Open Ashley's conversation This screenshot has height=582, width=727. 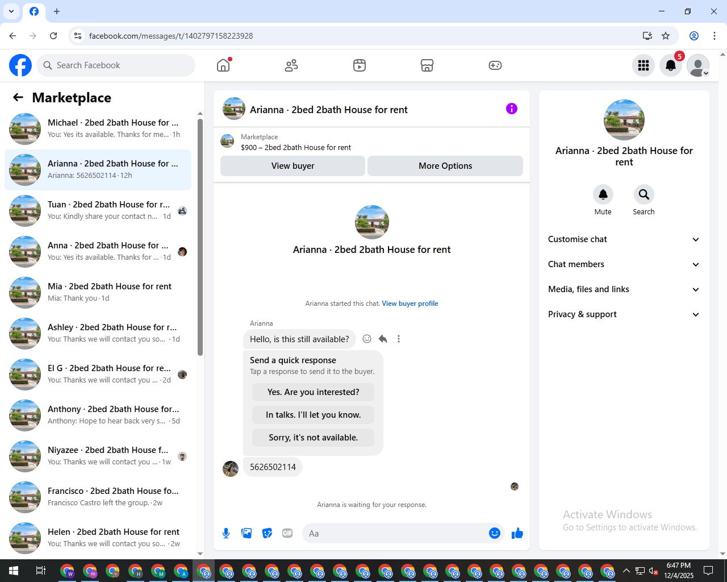tap(98, 334)
